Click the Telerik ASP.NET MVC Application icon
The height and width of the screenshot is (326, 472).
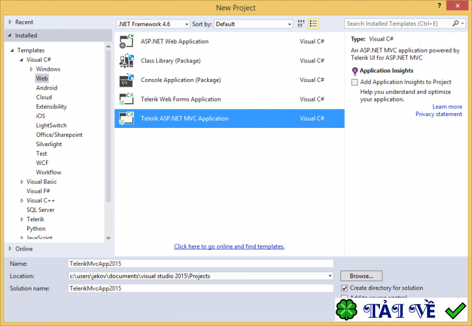126,118
